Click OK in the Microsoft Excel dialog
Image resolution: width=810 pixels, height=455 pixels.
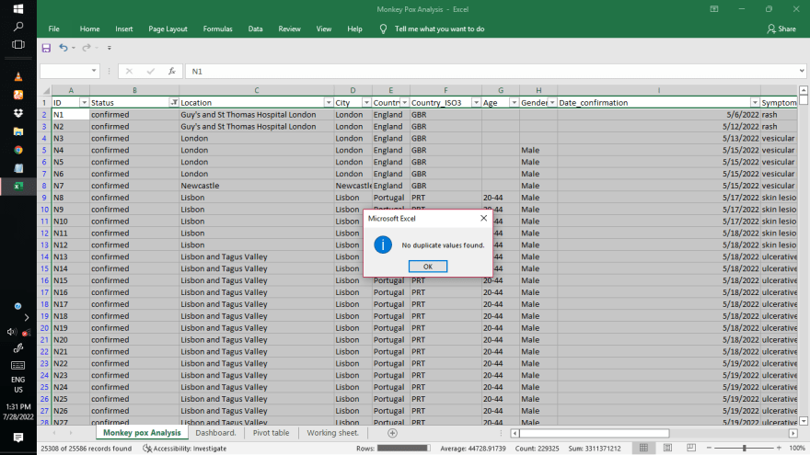[428, 267]
